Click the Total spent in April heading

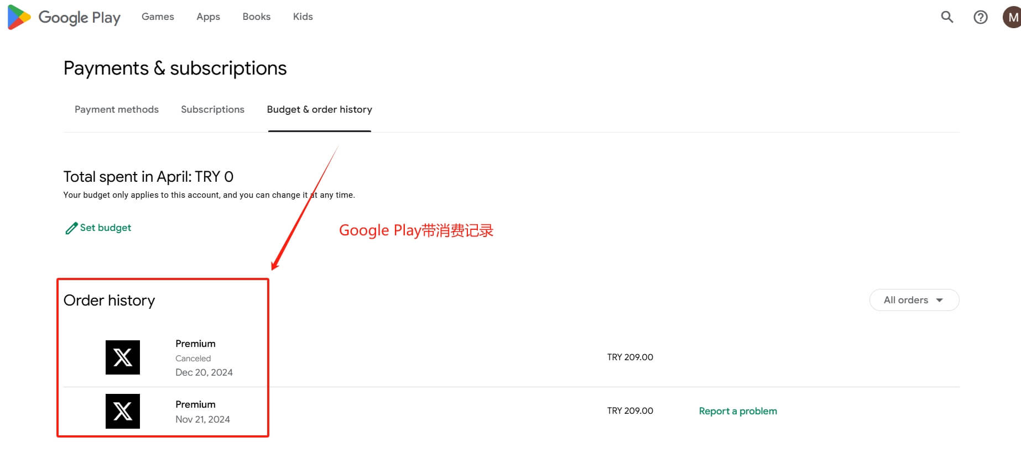tap(148, 177)
